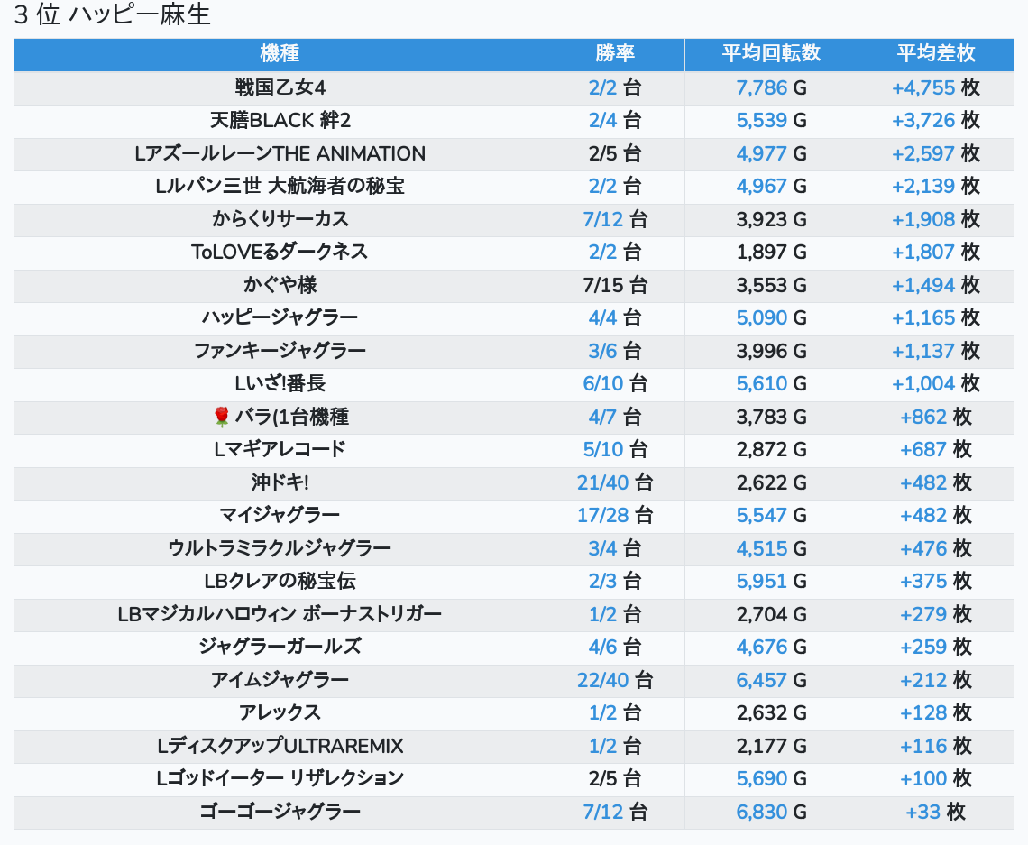Click the +4,755 枚 difference value
This screenshot has height=845, width=1028.
click(x=935, y=87)
